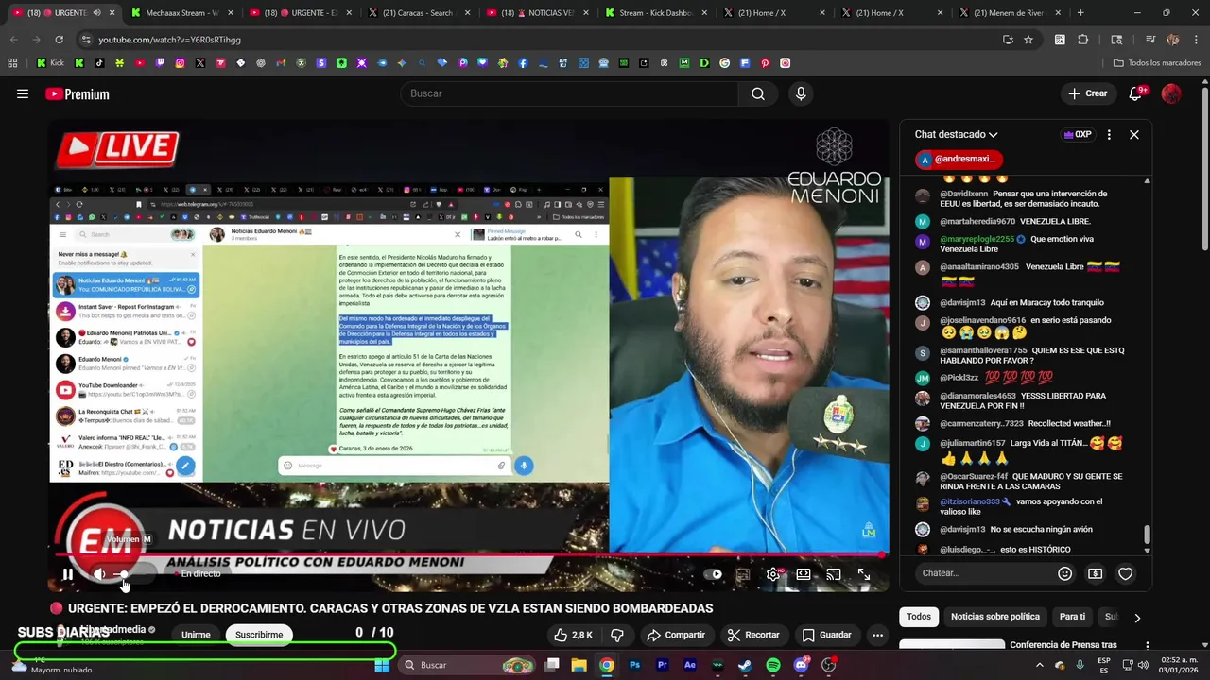Go to YouTube Premium home logo
This screenshot has height=680, width=1210.
tap(78, 94)
